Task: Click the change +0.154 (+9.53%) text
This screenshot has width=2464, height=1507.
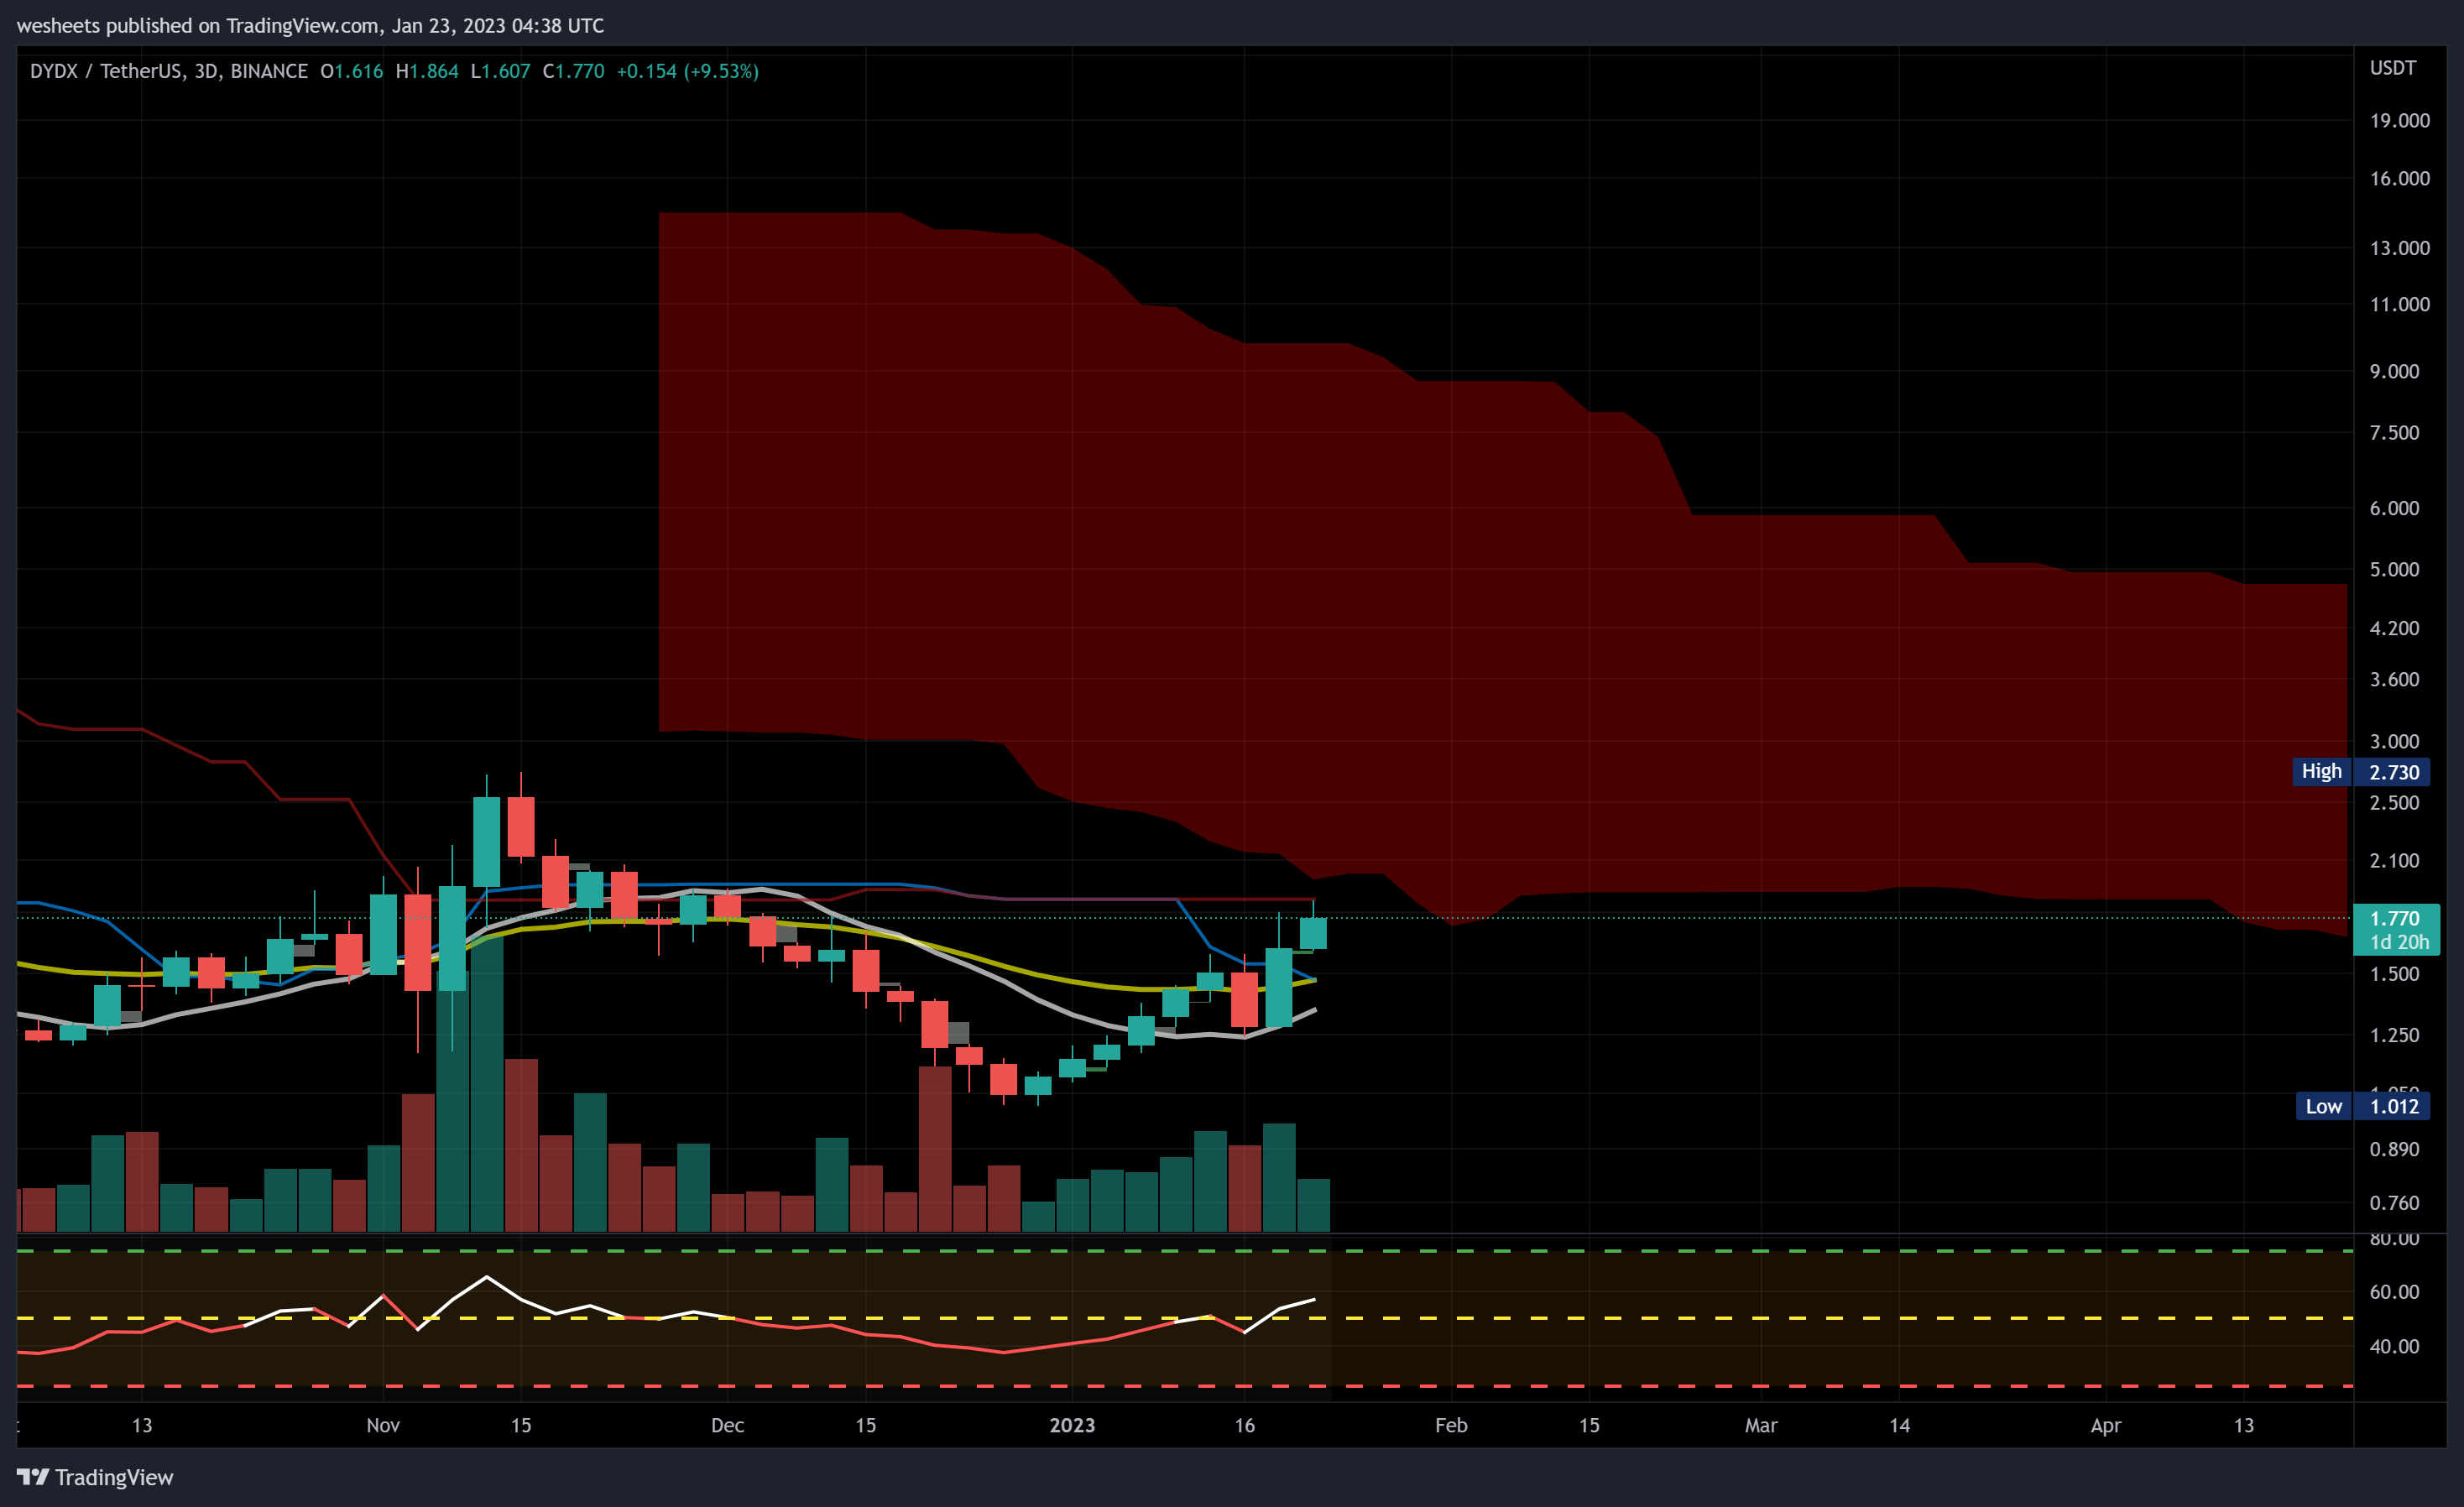Action: (687, 71)
